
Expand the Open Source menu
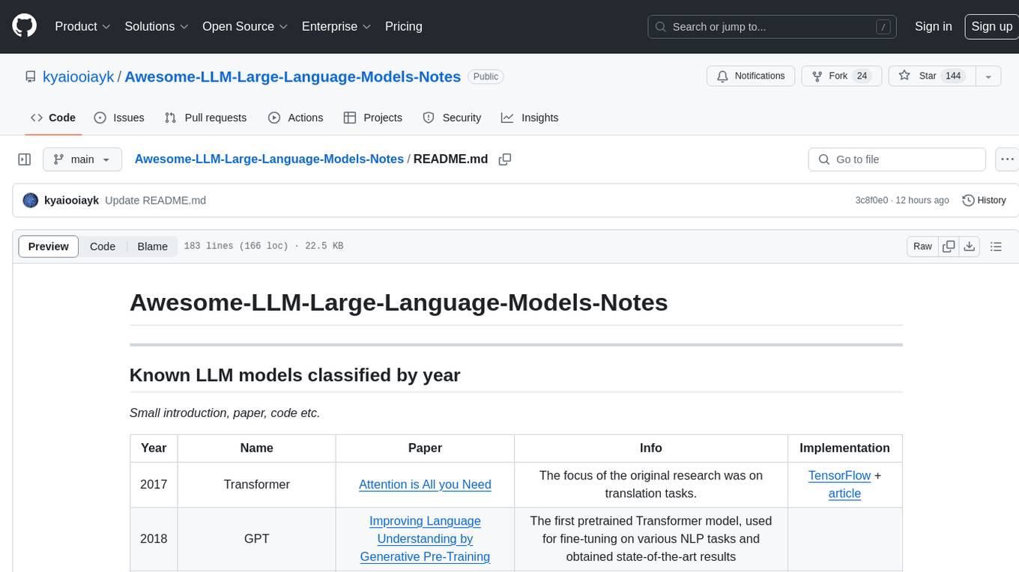[x=245, y=26]
